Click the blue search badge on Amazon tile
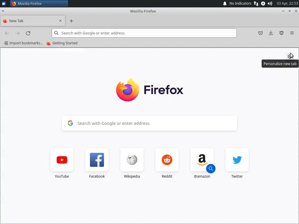 (x=211, y=169)
